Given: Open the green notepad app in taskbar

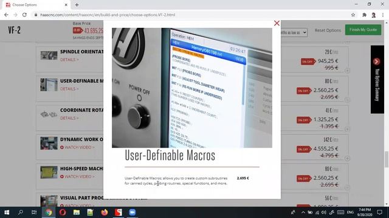Looking at the screenshot, I should [x=90, y=213].
